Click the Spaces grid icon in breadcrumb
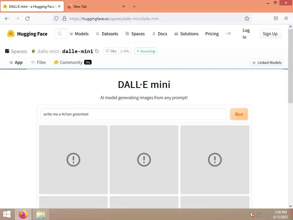This screenshot has height=220, width=293. 7,51
